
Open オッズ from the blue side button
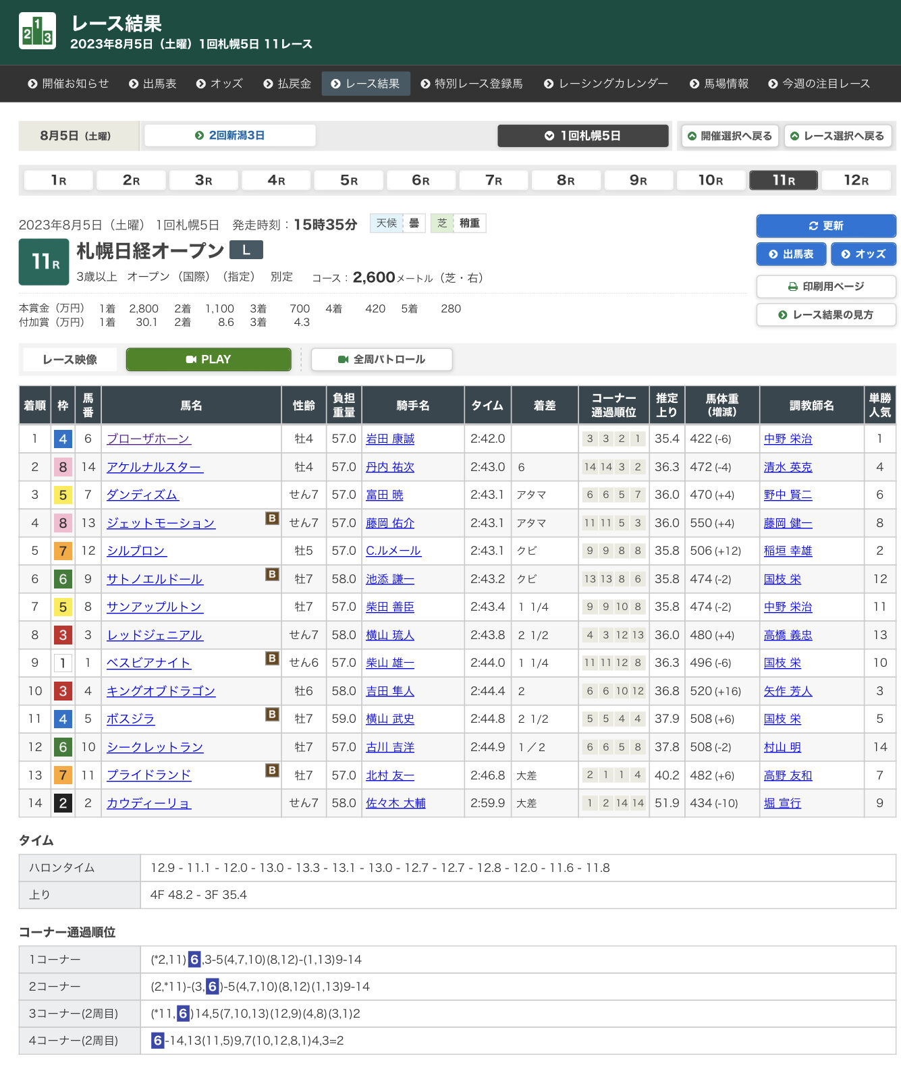[863, 254]
